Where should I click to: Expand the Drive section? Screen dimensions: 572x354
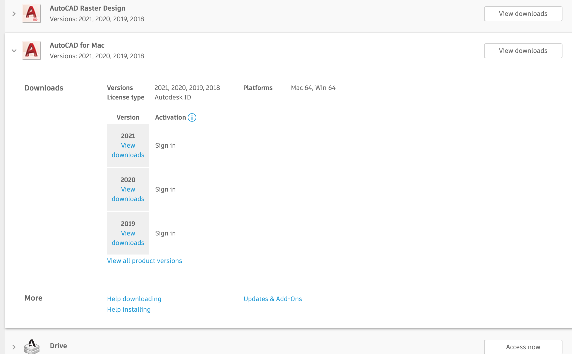14,346
